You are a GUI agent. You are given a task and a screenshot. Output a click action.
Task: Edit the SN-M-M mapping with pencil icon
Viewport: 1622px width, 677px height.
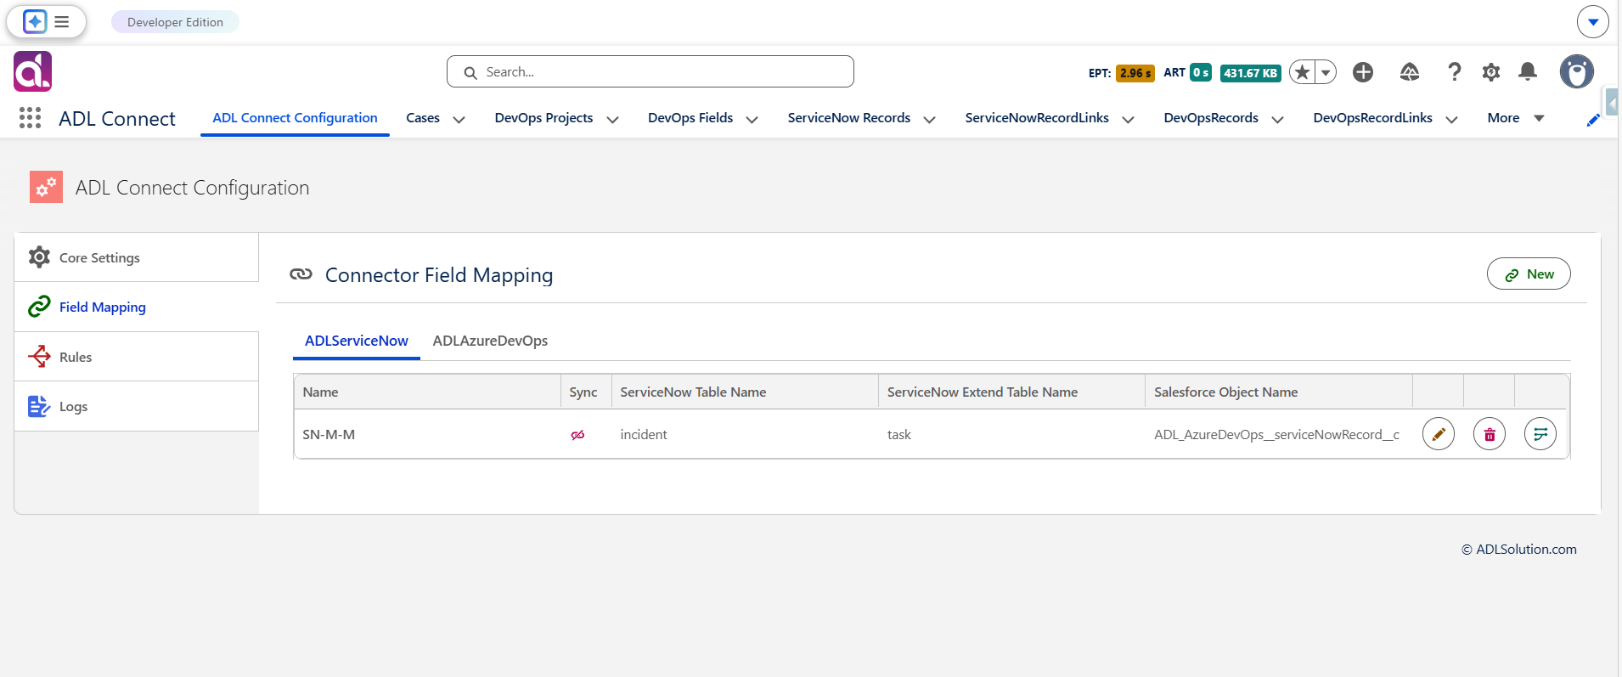pos(1438,434)
